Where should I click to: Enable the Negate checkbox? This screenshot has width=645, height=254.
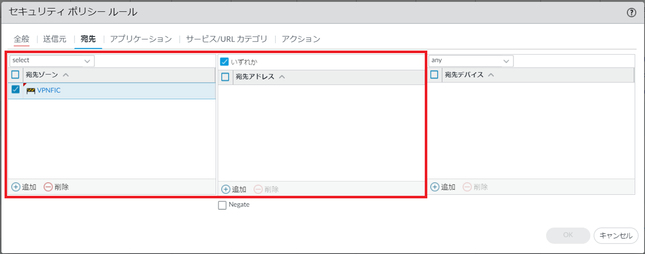pyautogui.click(x=222, y=205)
